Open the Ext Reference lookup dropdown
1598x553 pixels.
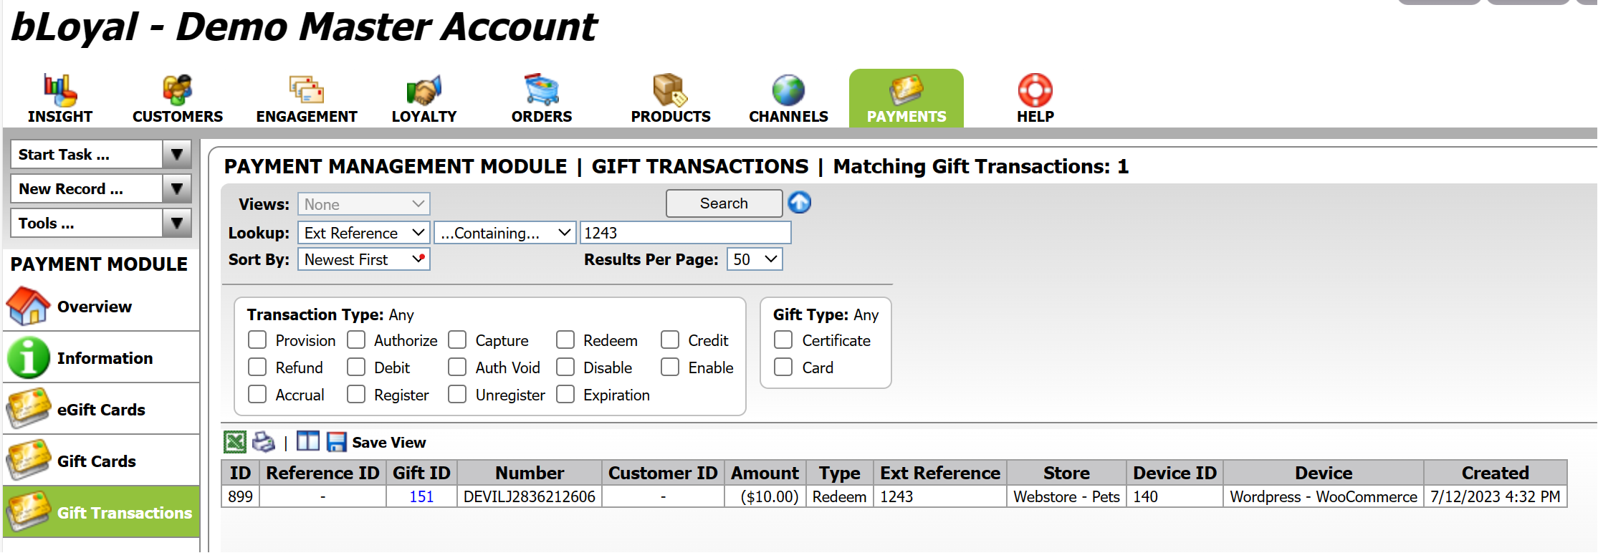(363, 233)
